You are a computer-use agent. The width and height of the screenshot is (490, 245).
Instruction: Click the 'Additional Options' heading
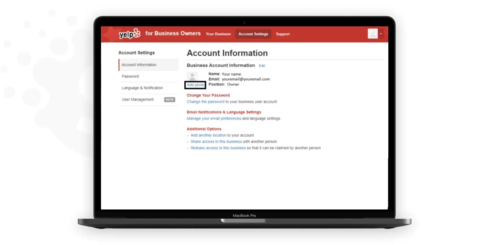click(x=204, y=129)
